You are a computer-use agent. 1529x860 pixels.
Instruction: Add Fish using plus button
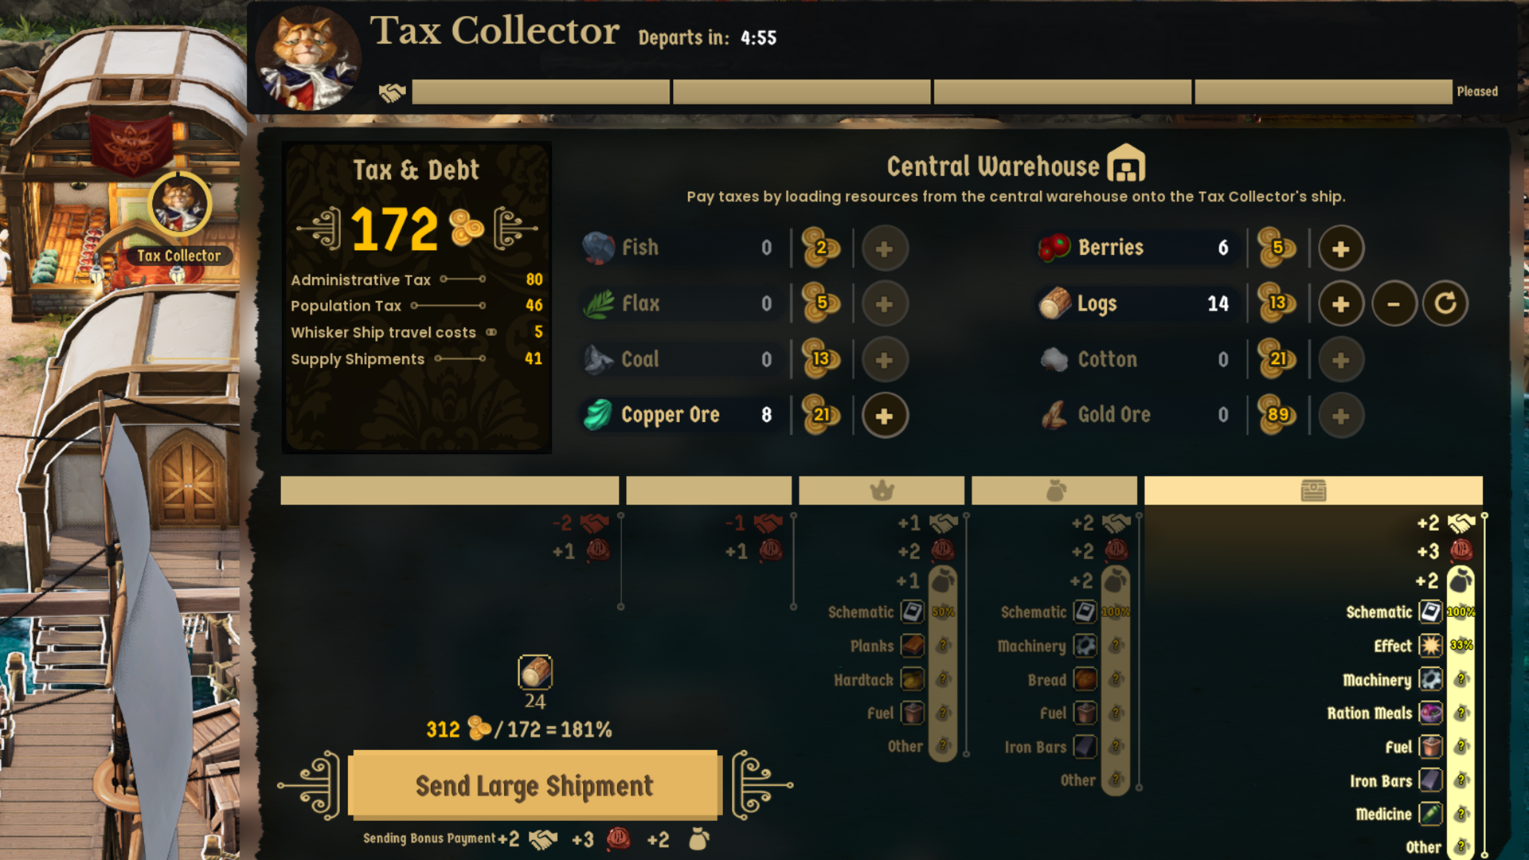(x=884, y=248)
